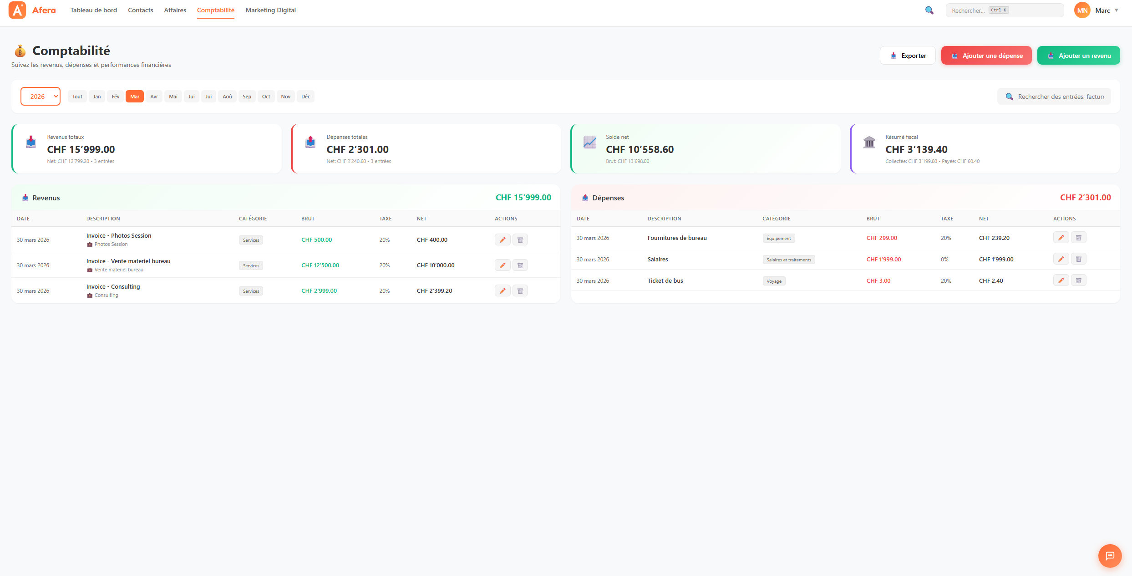1132x576 pixels.
Task: Open the floating chat bubble button
Action: (1110, 556)
